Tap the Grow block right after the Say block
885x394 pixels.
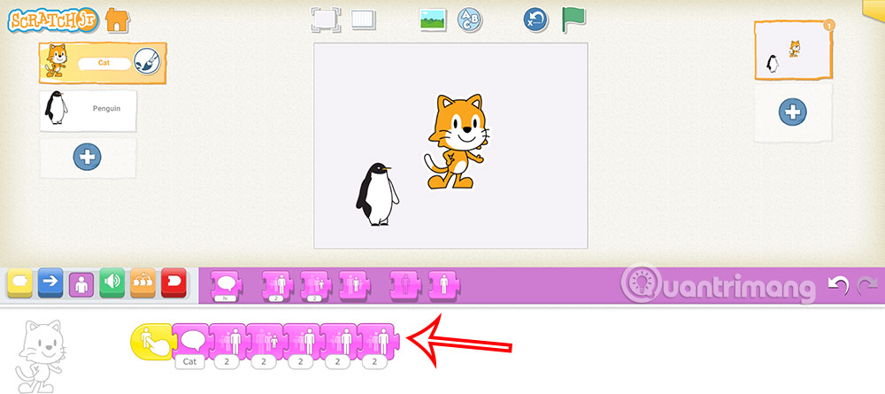228,342
